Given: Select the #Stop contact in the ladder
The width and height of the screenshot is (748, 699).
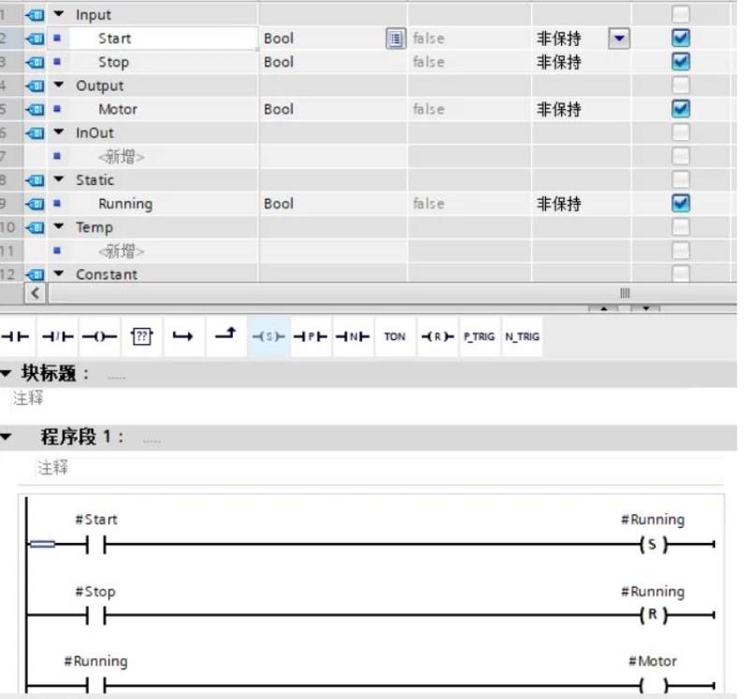Looking at the screenshot, I should 96,616.
